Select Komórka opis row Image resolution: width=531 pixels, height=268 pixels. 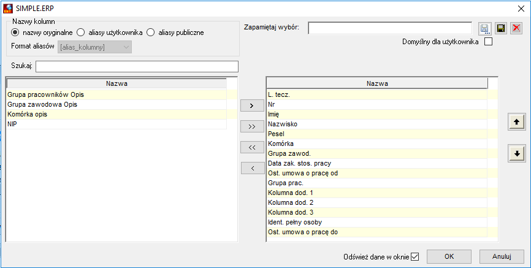click(117, 115)
